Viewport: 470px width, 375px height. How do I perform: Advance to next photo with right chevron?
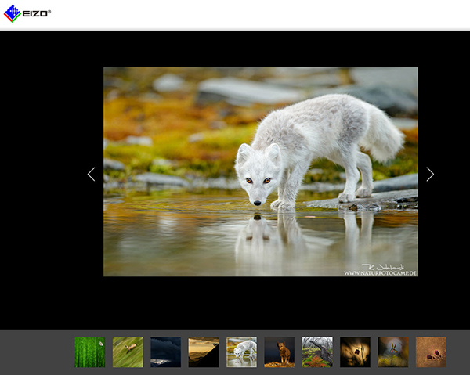pyautogui.click(x=430, y=174)
